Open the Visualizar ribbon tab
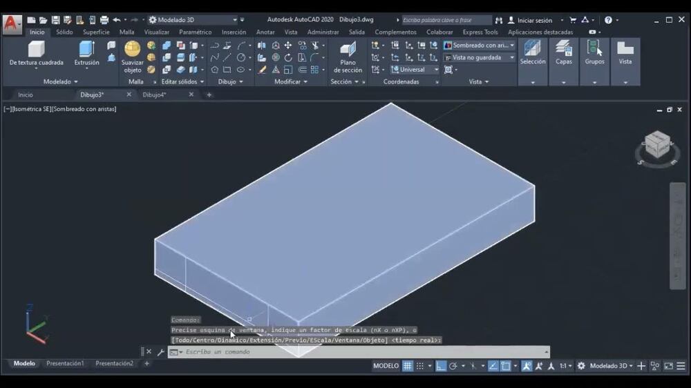Screen dimensions: 691x388 (157, 32)
